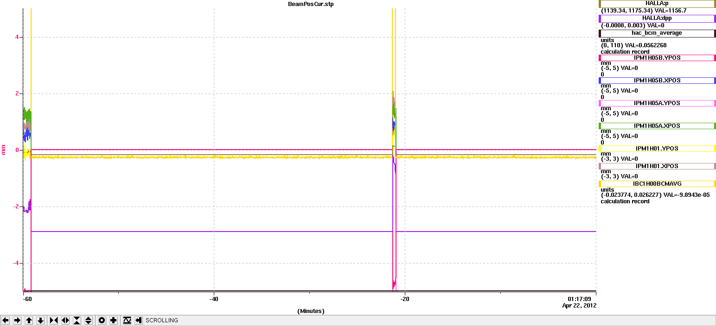Click the return-arrow icon beside SCROLLING
Viewport: 716px width, 326px height.
[x=139, y=320]
